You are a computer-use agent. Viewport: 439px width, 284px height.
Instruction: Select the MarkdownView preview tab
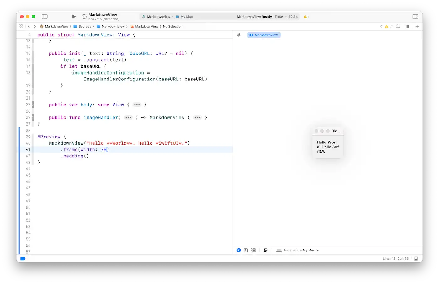[264, 35]
